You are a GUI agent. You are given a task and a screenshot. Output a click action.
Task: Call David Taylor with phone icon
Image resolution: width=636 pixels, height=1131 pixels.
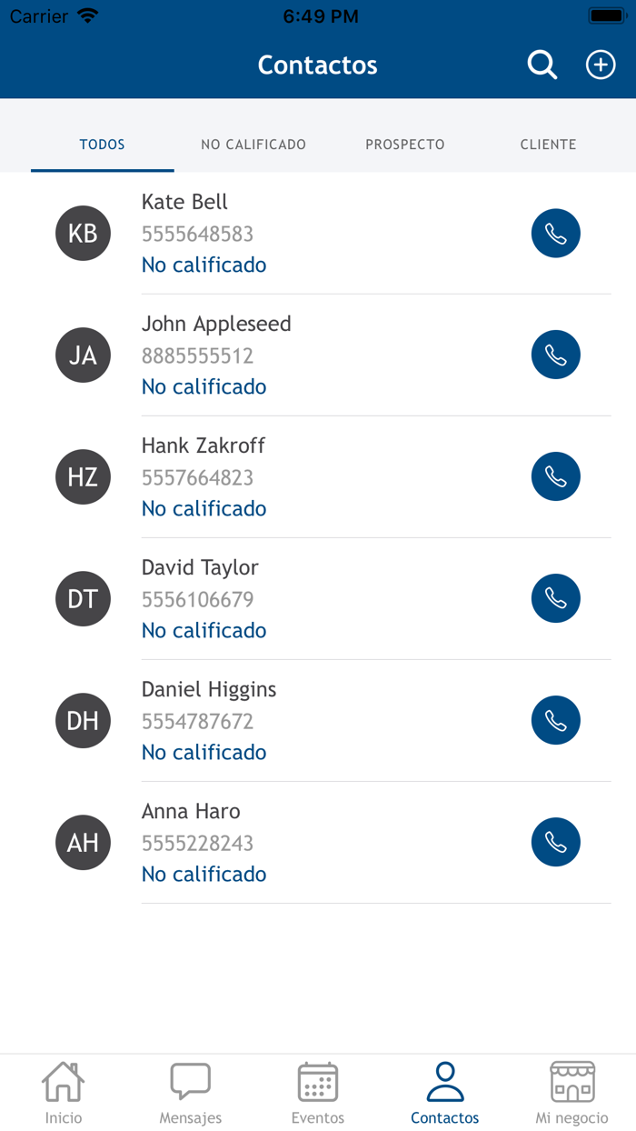click(x=555, y=599)
